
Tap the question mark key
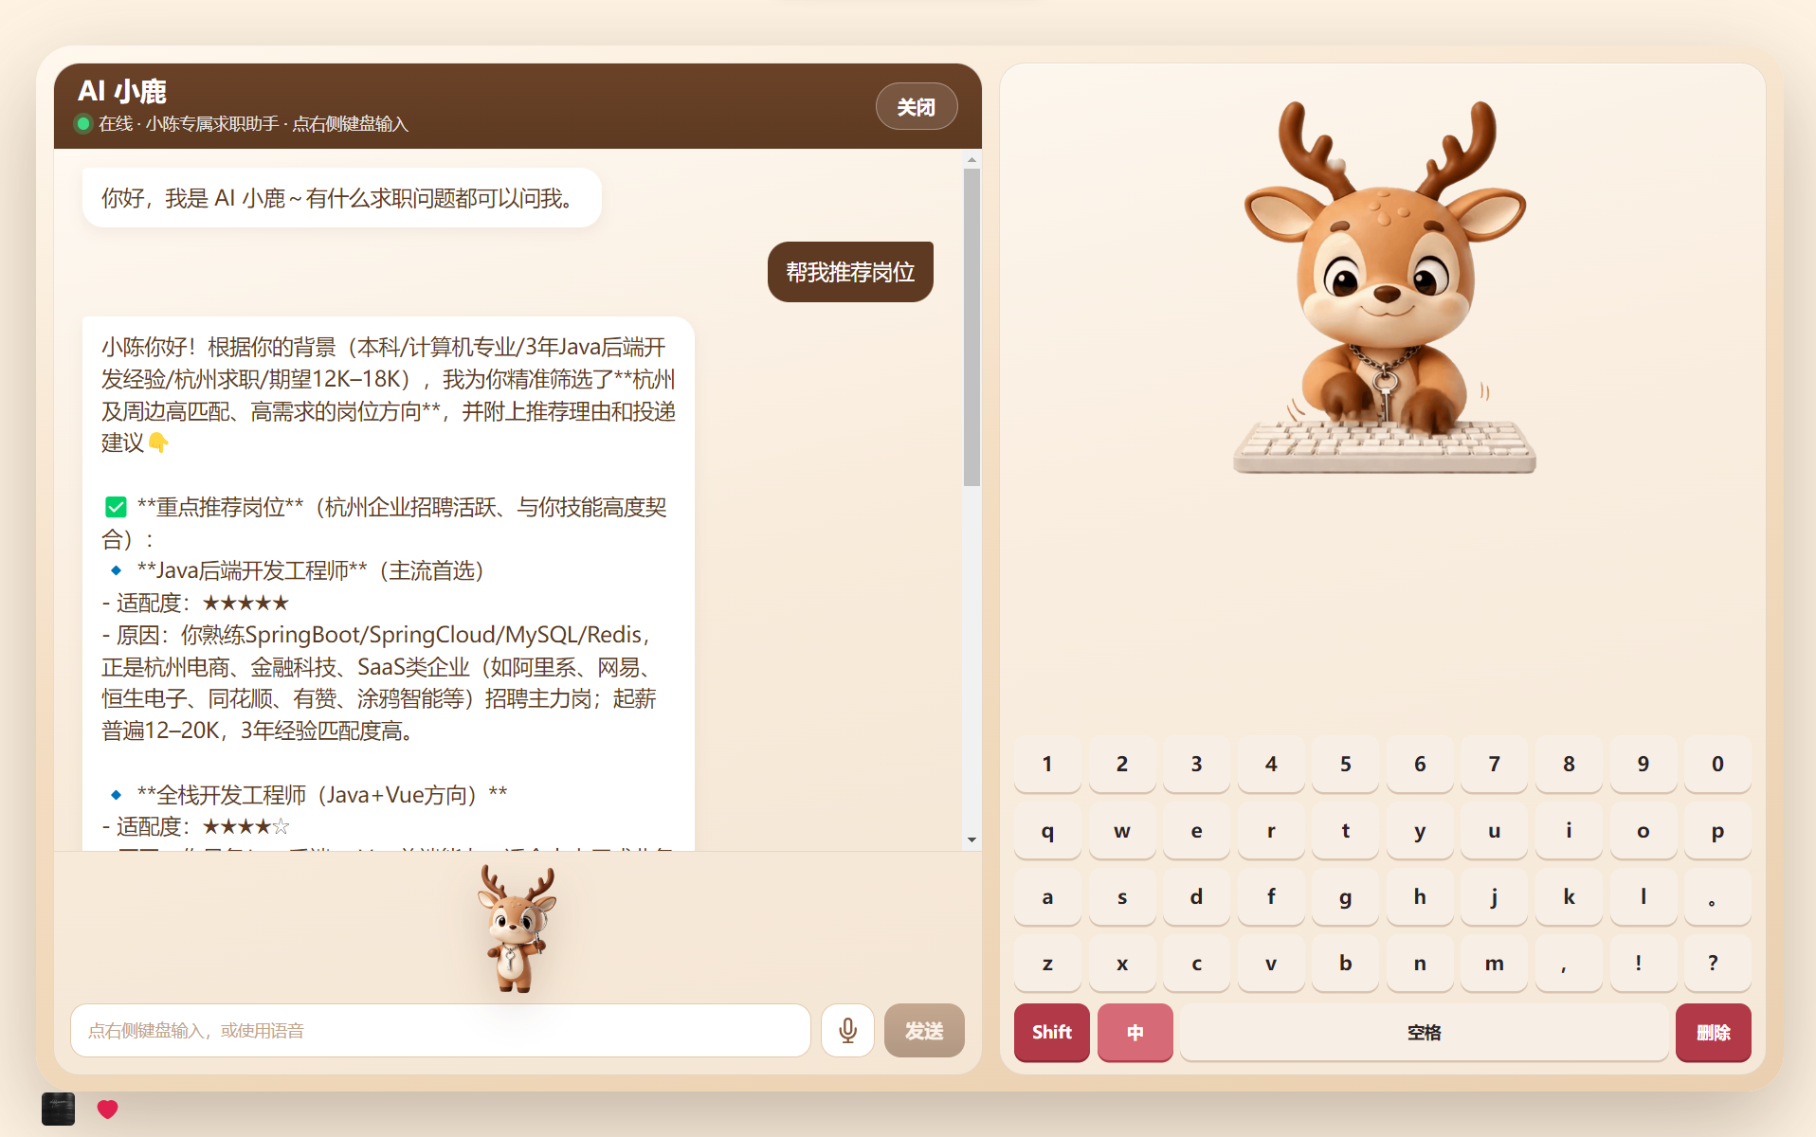(x=1717, y=963)
